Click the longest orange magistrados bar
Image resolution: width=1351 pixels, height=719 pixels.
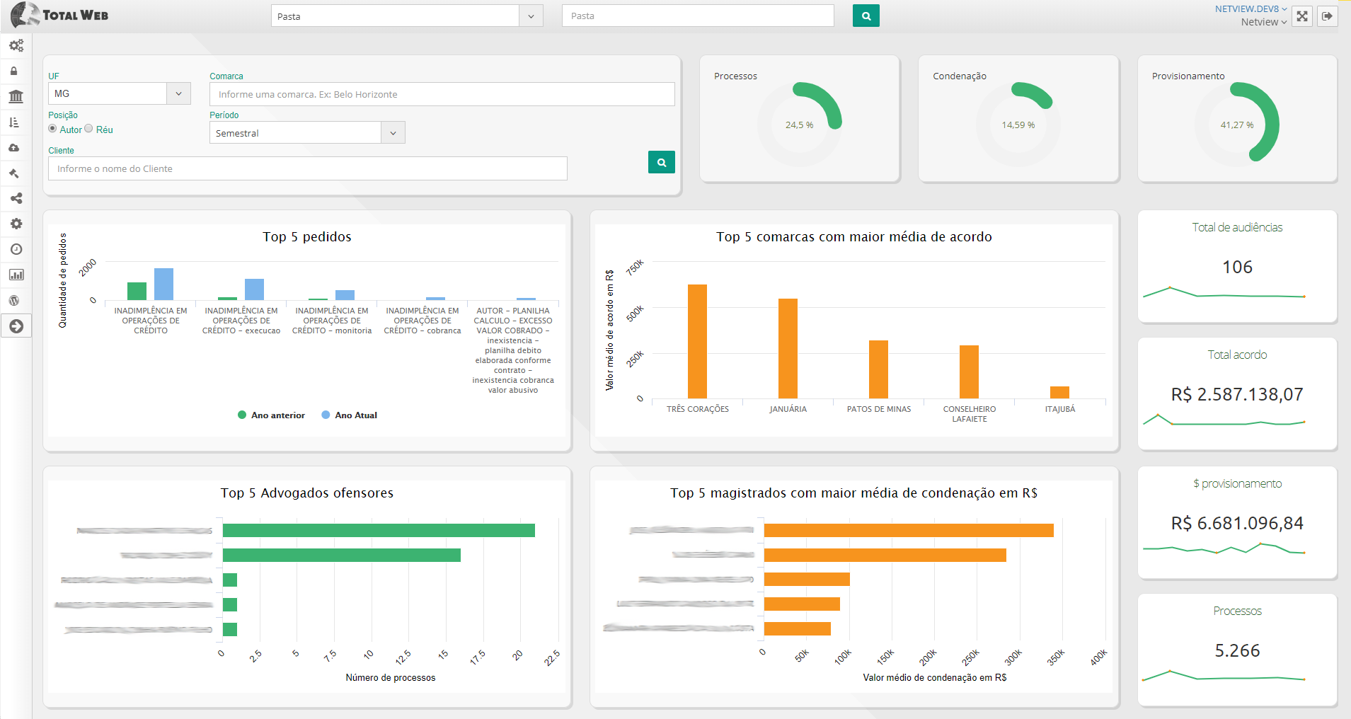[909, 530]
